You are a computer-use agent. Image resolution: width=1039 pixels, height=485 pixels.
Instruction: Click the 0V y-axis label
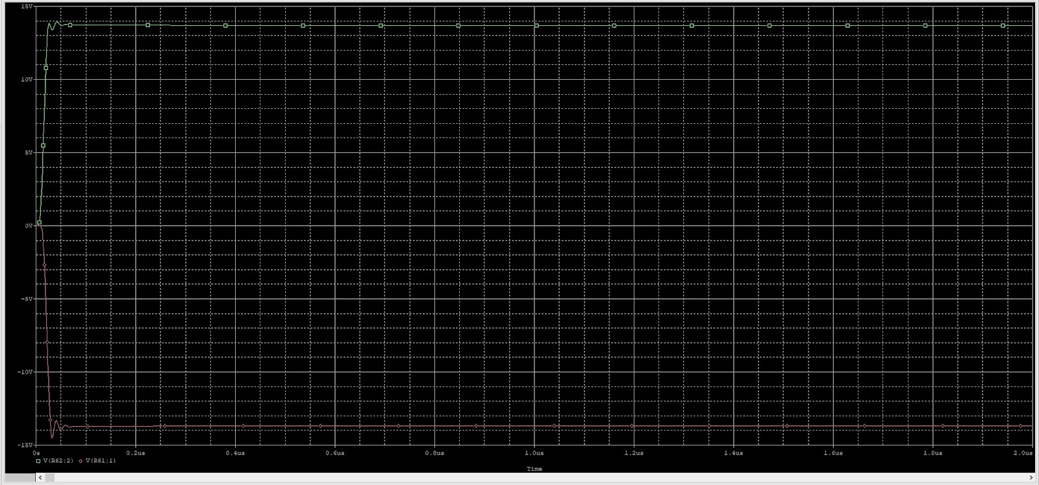pos(28,226)
